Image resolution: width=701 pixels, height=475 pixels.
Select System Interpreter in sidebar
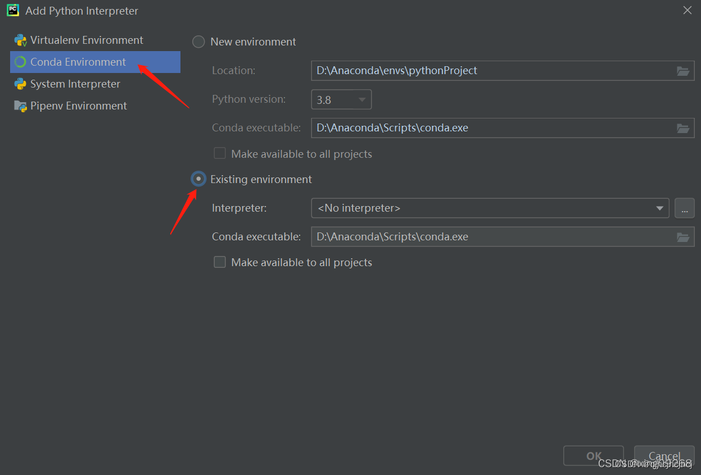pos(95,84)
